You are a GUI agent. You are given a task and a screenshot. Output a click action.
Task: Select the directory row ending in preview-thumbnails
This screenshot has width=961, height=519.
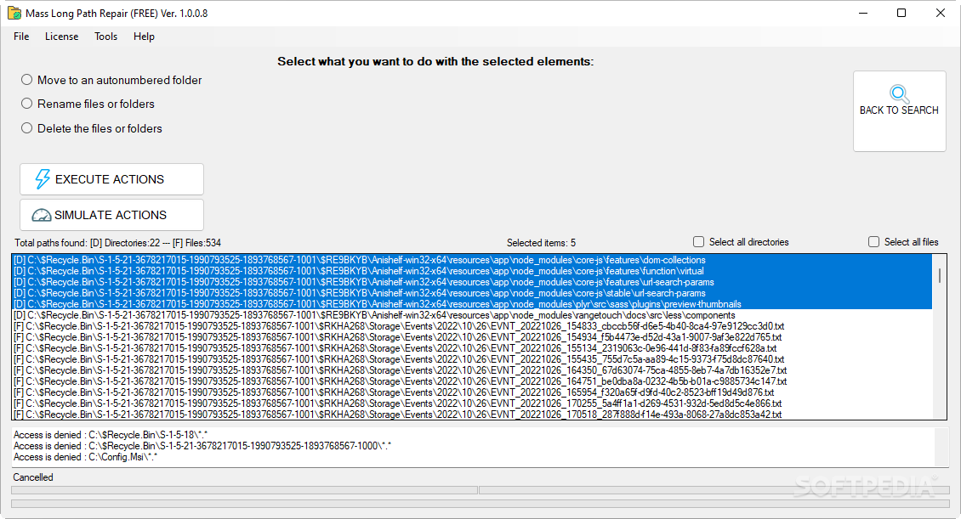click(x=472, y=304)
